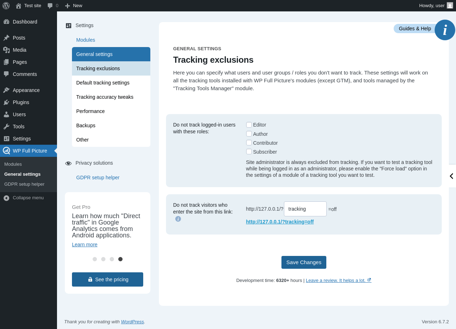The width and height of the screenshot is (456, 329).
Task: Click the Privacy solutions eye icon
Action: click(68, 163)
